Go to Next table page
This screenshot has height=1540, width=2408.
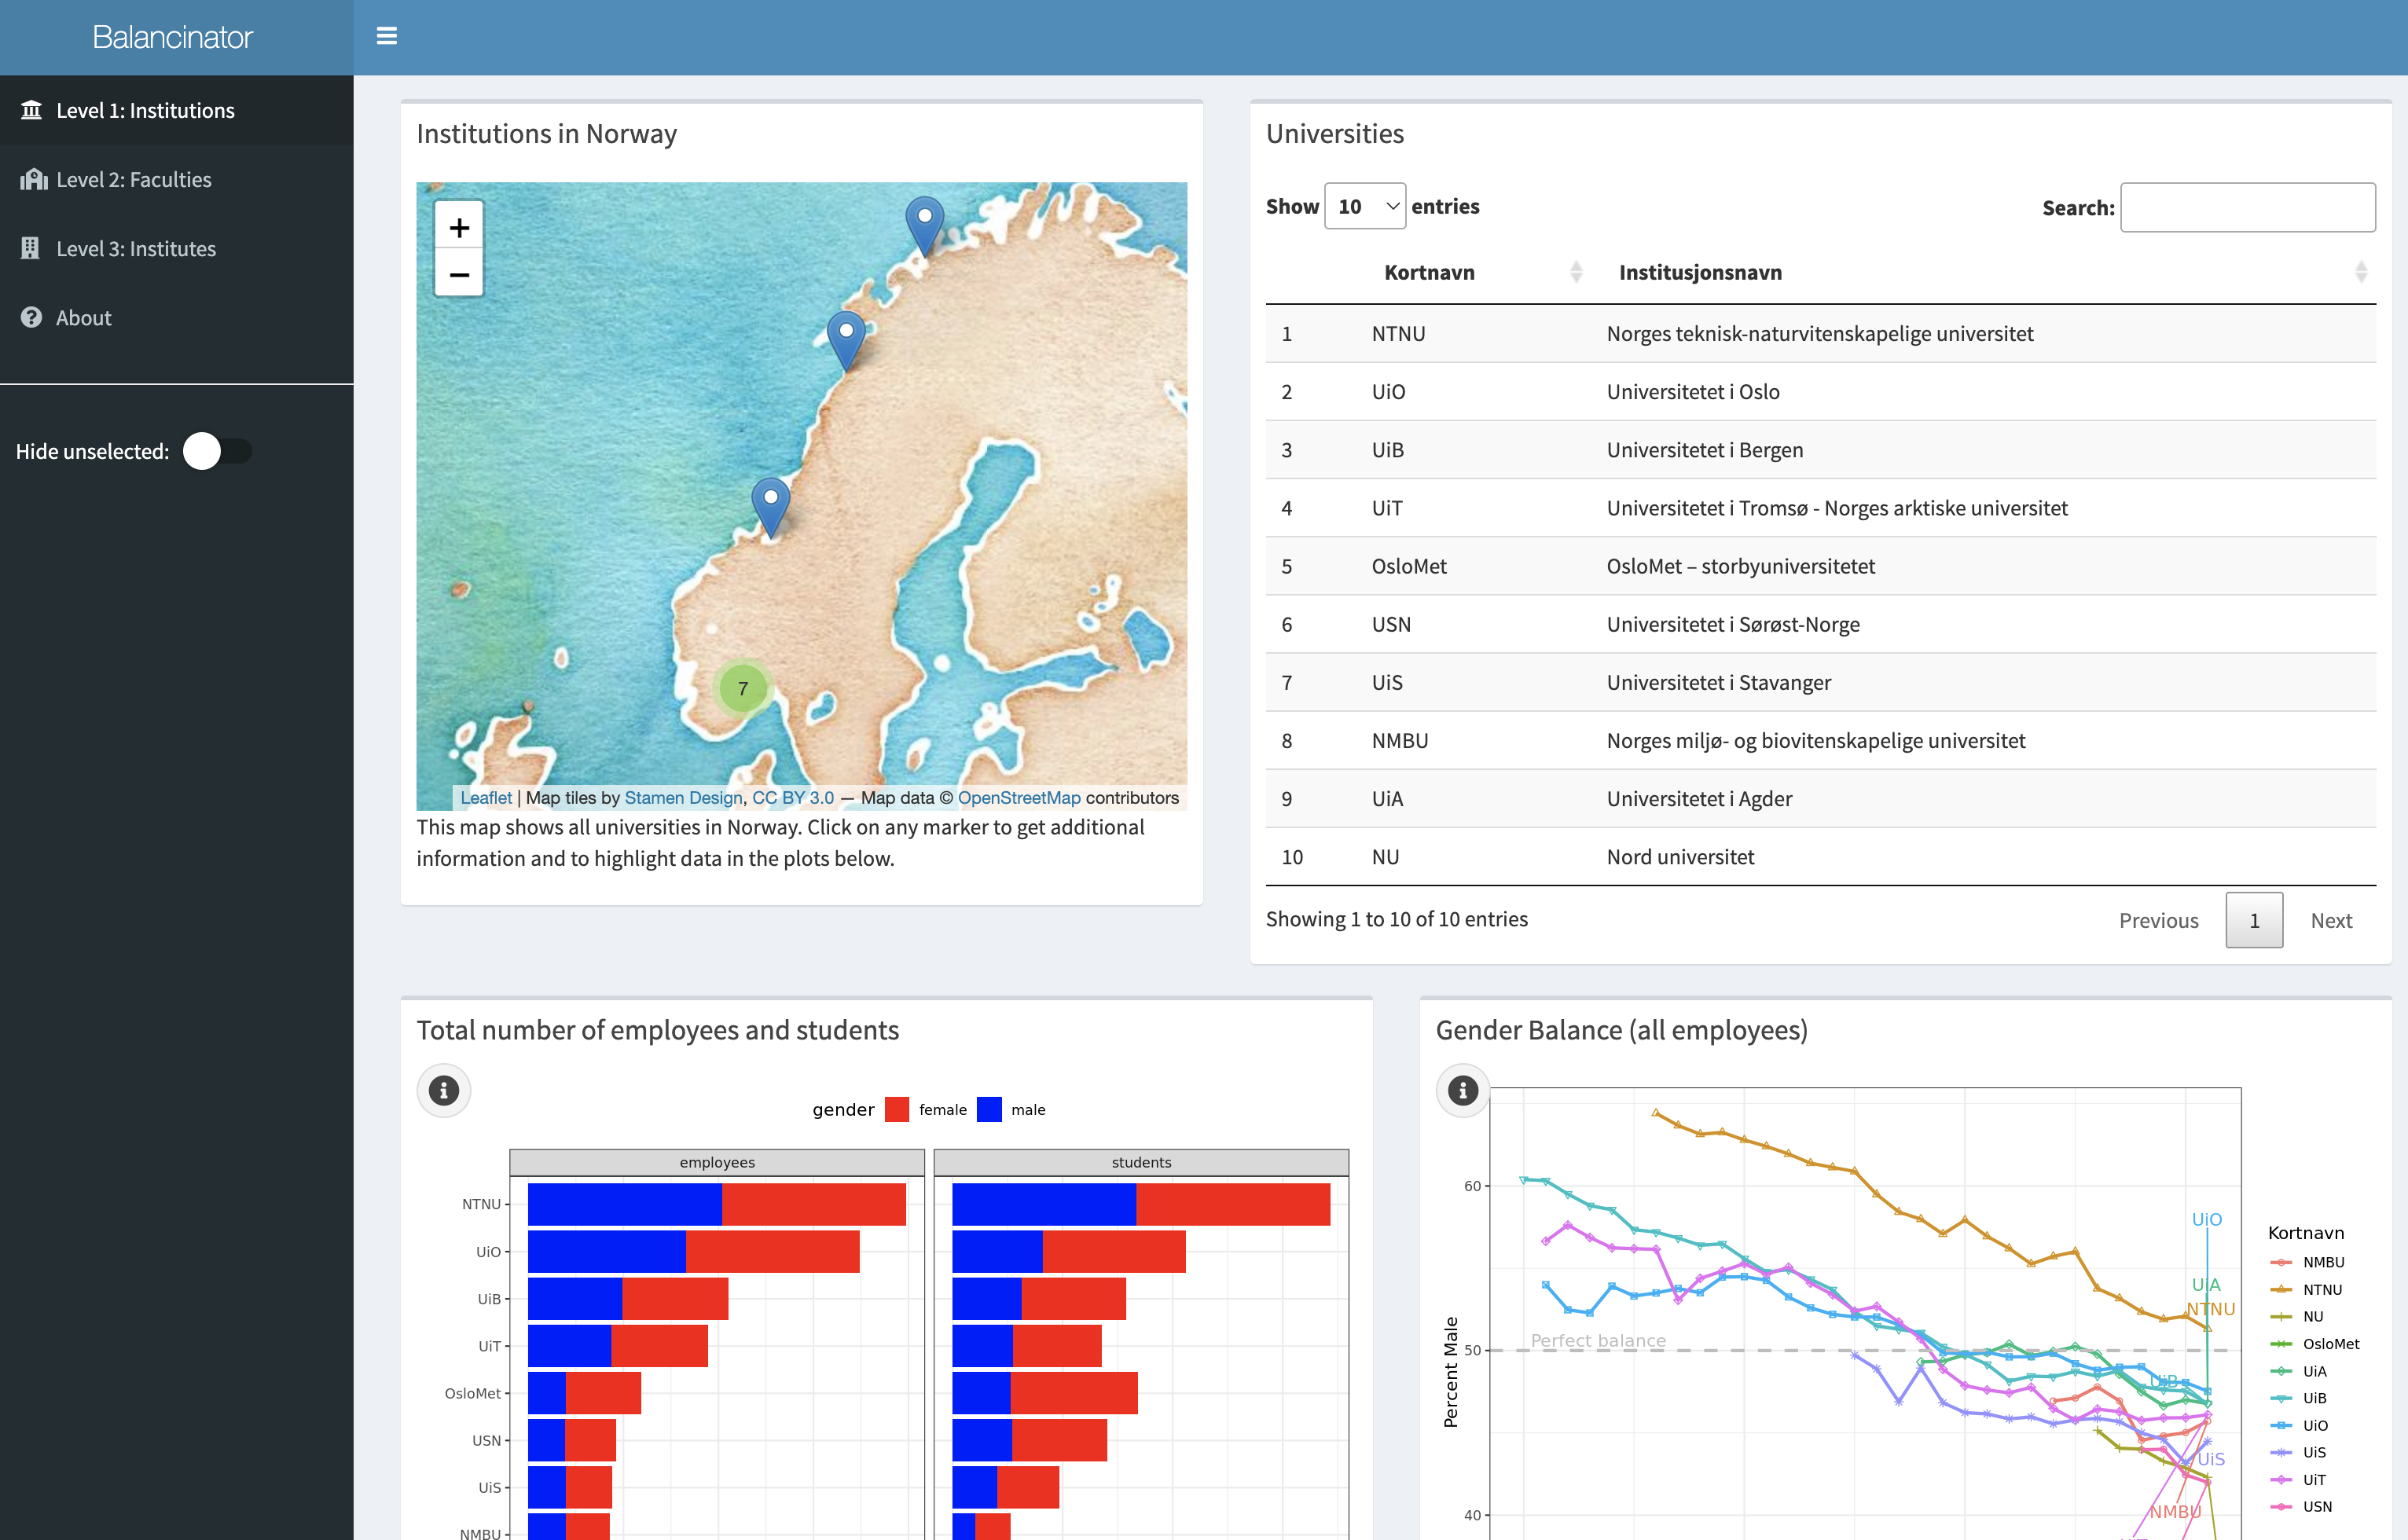[2331, 920]
